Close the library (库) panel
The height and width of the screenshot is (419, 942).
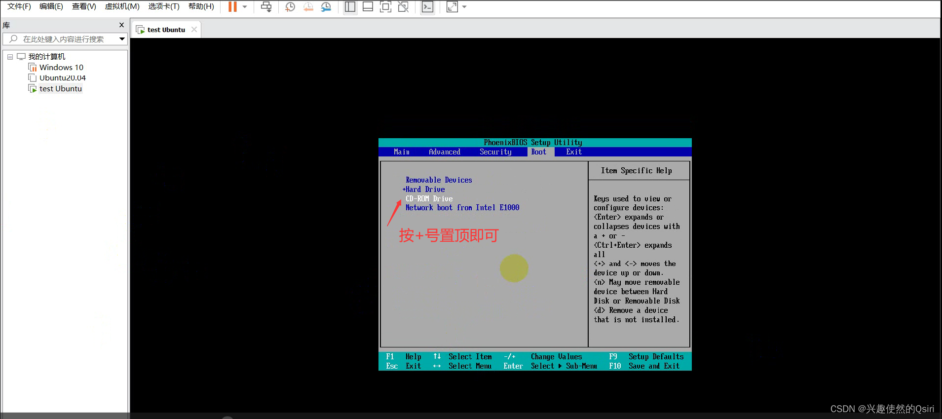tap(121, 25)
